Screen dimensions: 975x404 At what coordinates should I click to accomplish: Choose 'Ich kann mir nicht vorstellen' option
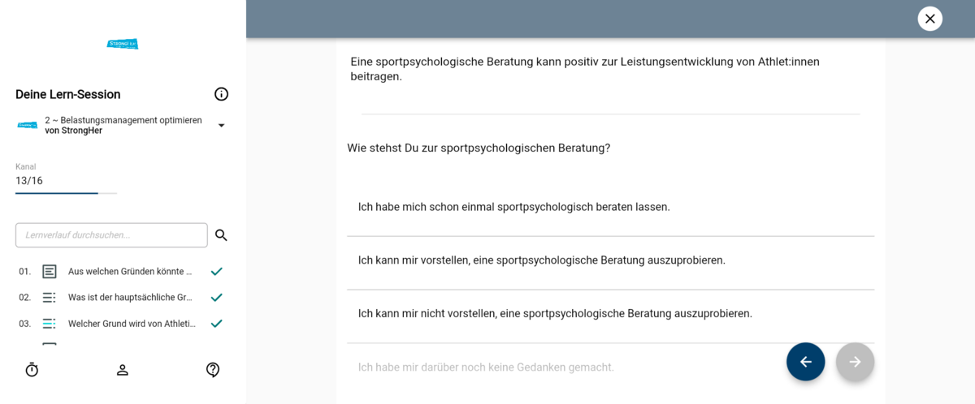click(x=609, y=314)
